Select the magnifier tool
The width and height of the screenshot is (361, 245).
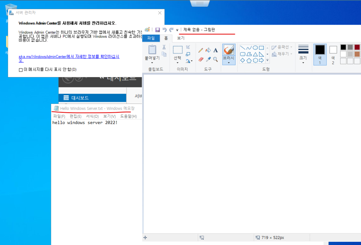216,59
